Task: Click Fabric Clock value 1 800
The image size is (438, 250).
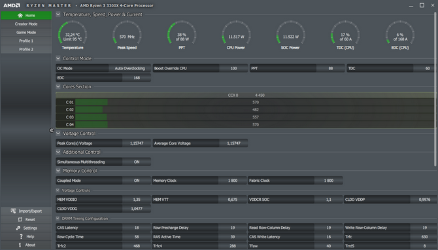Action: click(328, 181)
